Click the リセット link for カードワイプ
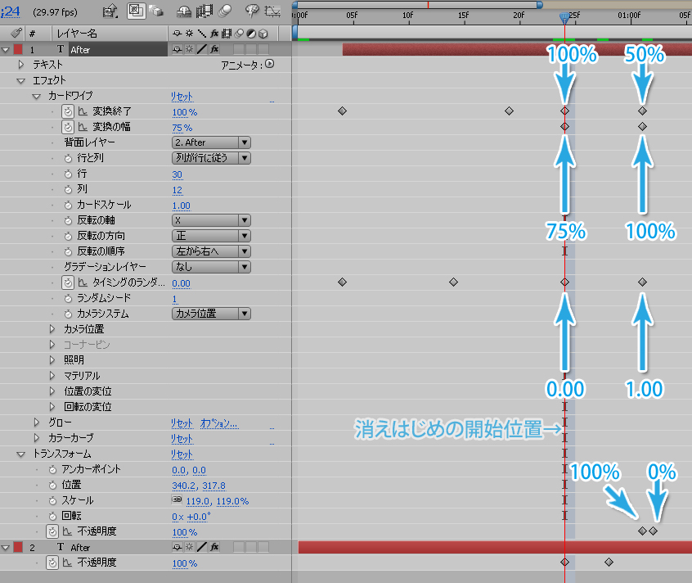Viewport: 692px width, 583px height. 182,96
